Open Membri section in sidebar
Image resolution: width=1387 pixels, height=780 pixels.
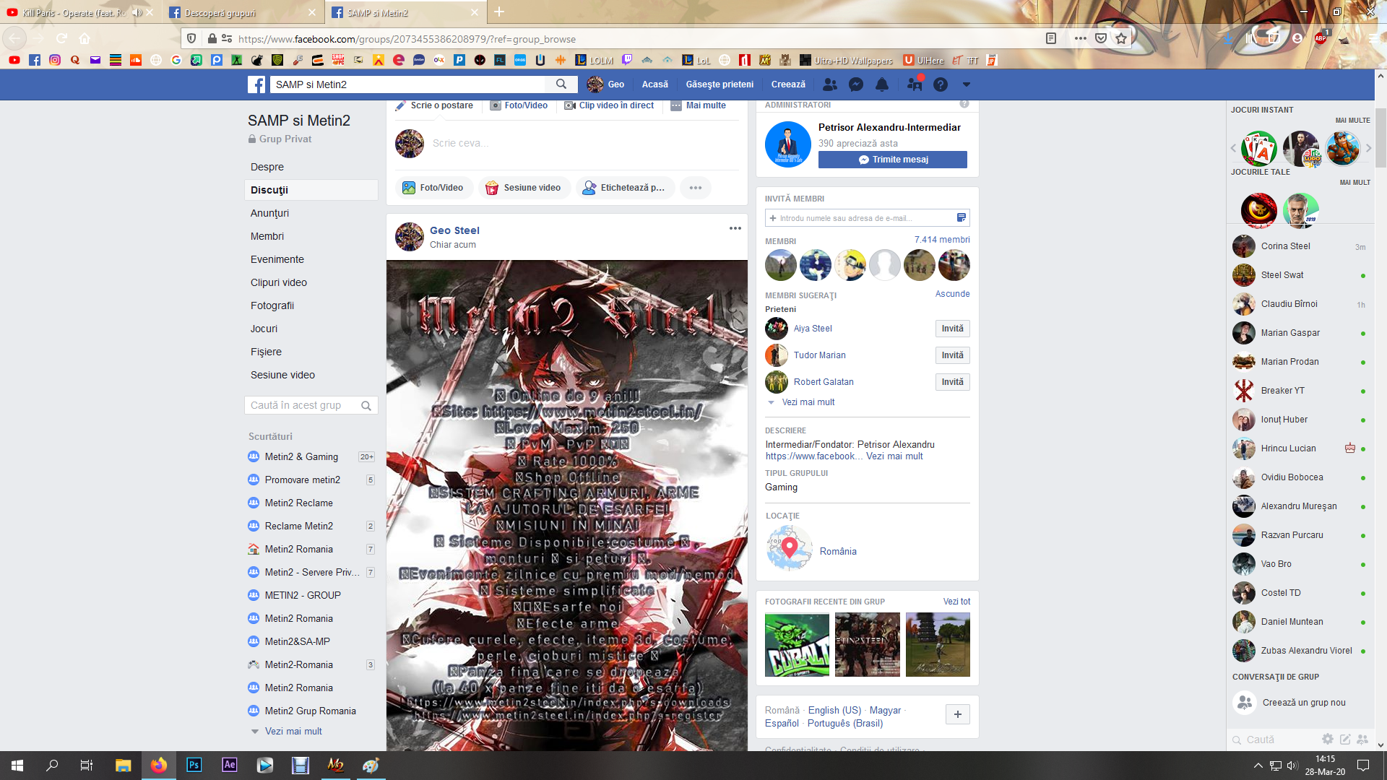click(267, 236)
